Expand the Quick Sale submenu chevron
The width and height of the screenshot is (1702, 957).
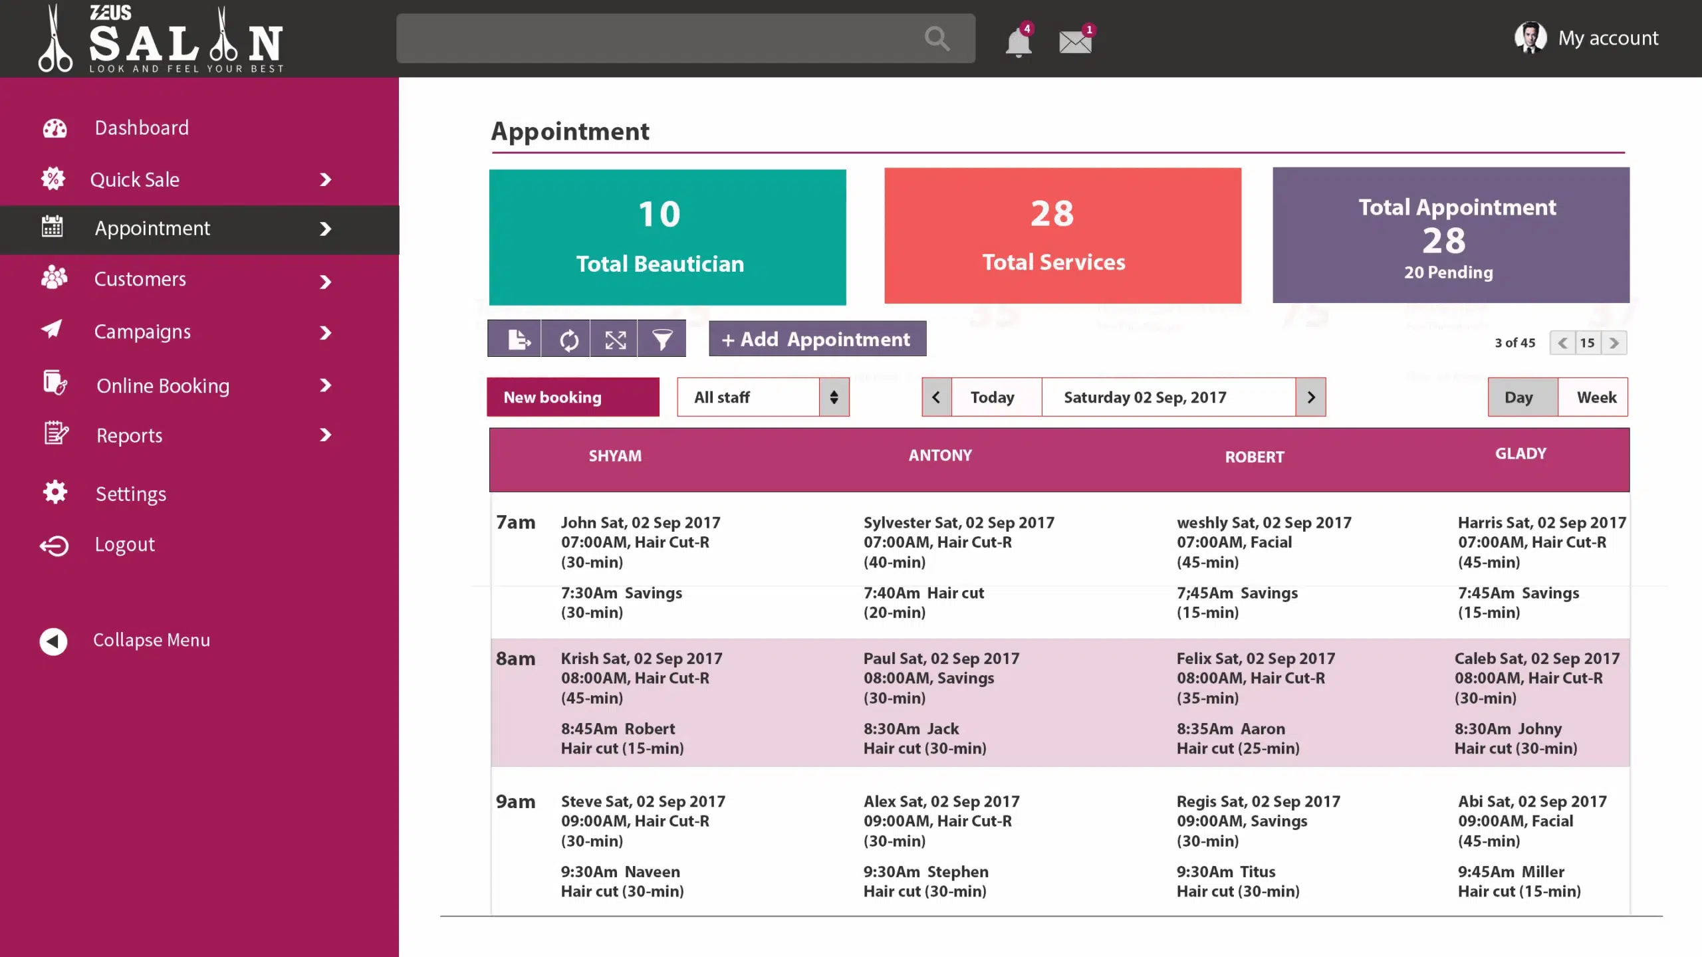coord(325,179)
